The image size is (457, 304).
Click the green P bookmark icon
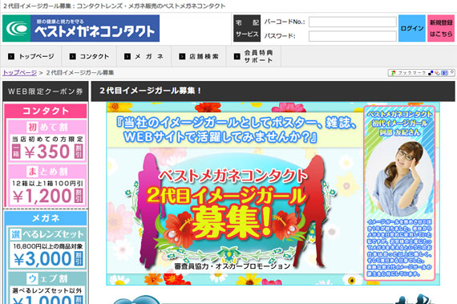(393, 73)
